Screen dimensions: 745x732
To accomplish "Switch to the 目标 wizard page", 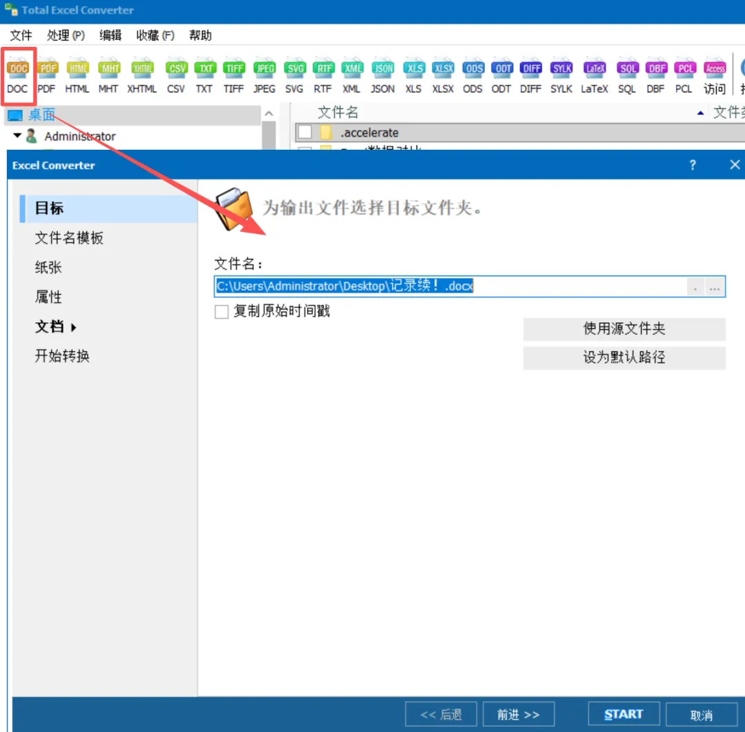I will coord(108,208).
